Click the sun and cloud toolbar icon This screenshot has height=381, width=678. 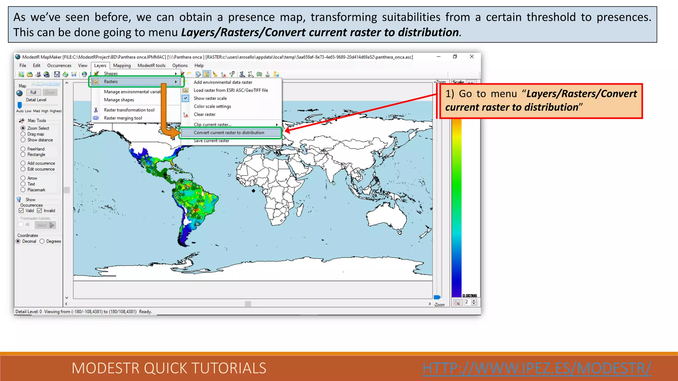pos(190,74)
